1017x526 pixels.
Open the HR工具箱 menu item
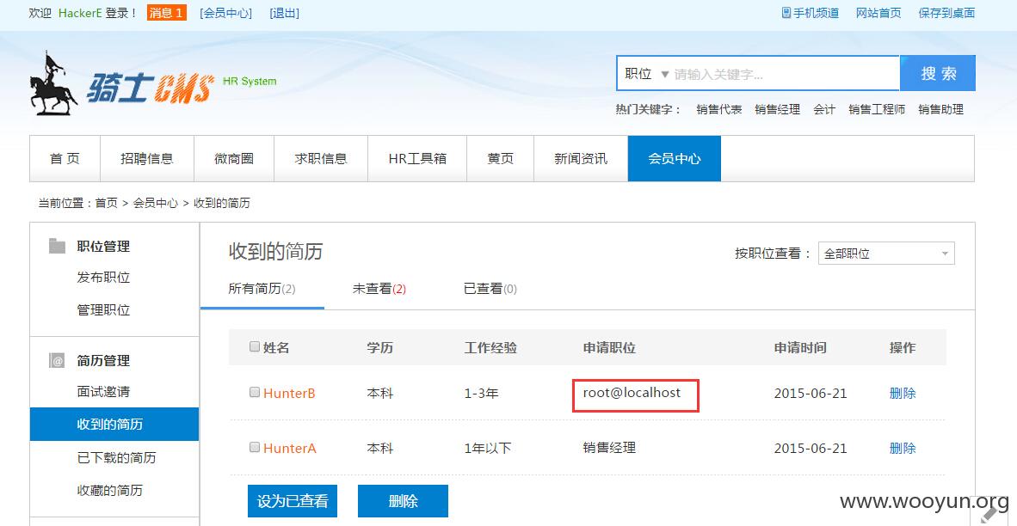pos(417,159)
